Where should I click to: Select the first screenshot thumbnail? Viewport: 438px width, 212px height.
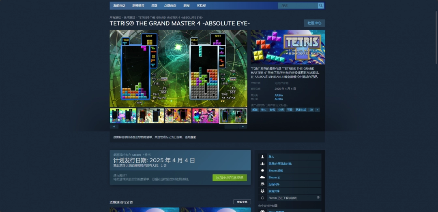[123, 116]
